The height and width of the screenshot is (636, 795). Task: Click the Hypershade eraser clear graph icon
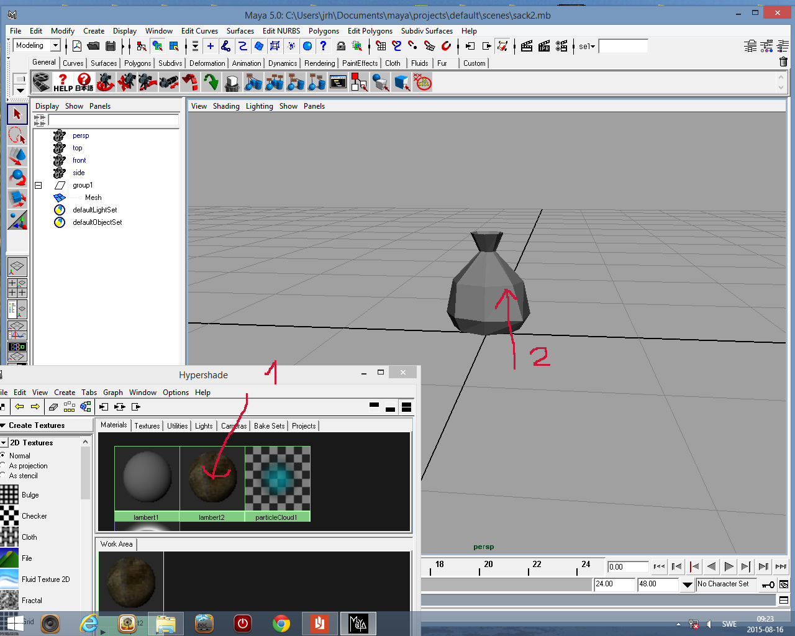pos(53,407)
